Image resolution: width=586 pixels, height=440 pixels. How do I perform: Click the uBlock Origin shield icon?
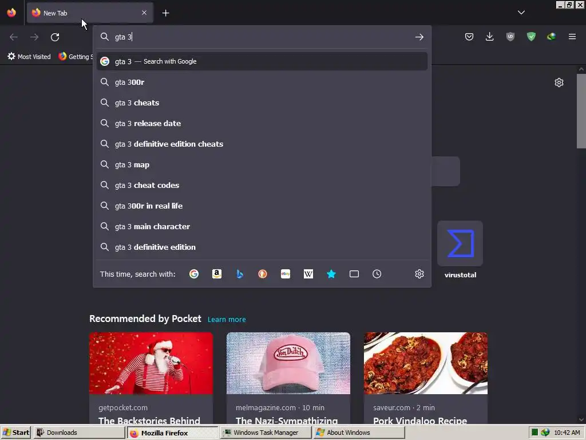[510, 37]
